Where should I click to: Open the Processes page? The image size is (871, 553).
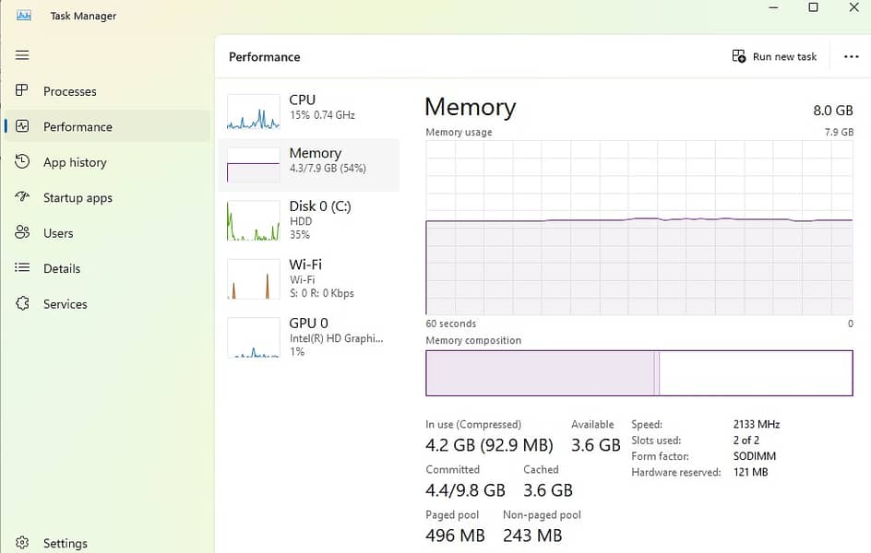pyautogui.click(x=70, y=91)
